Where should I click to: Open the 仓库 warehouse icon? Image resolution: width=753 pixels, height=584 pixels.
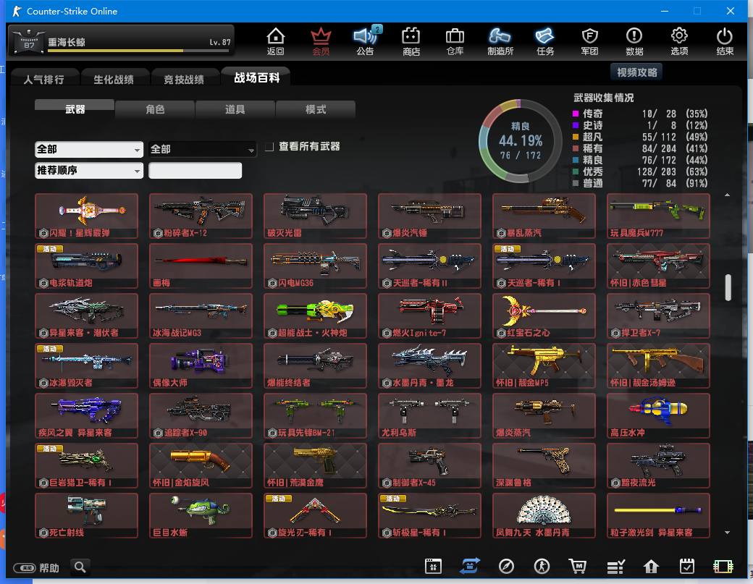tap(455, 41)
